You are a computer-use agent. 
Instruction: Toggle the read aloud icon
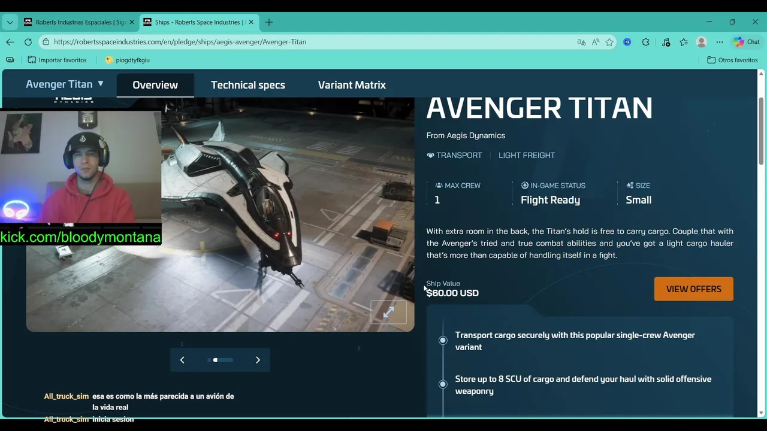tap(596, 42)
